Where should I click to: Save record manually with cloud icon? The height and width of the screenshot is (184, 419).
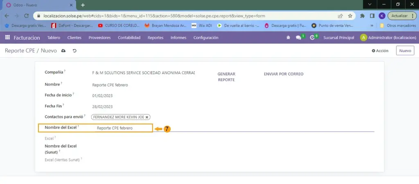tap(63, 51)
